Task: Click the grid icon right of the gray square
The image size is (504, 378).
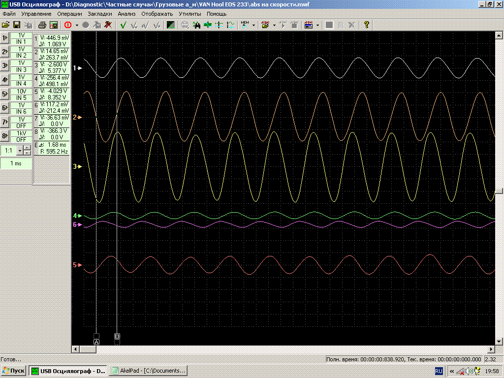Action: [341, 25]
